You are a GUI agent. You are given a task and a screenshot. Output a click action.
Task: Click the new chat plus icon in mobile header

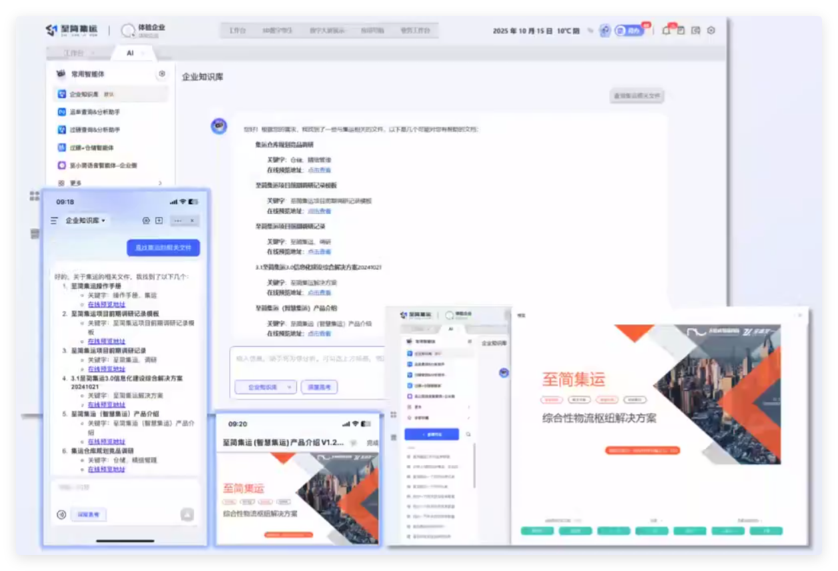(159, 220)
